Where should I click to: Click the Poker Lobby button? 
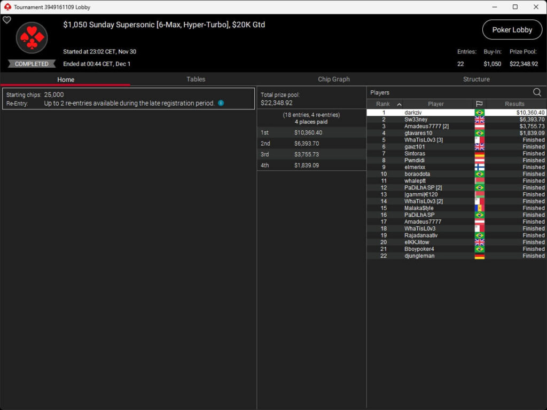tap(512, 30)
